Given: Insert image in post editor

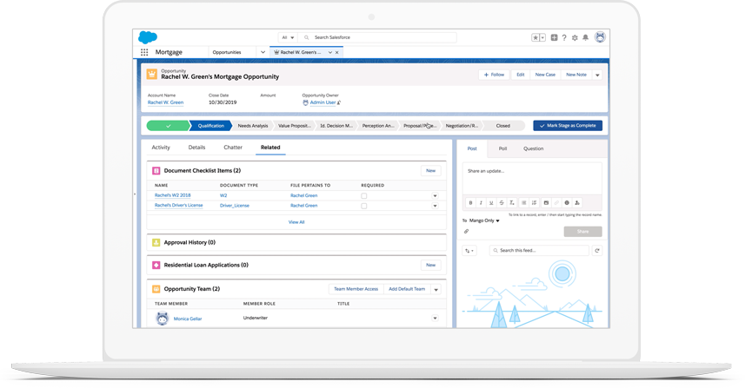Looking at the screenshot, I should pos(547,203).
